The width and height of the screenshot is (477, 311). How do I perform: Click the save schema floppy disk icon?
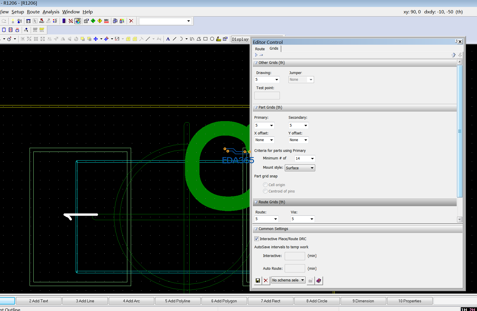click(x=258, y=281)
